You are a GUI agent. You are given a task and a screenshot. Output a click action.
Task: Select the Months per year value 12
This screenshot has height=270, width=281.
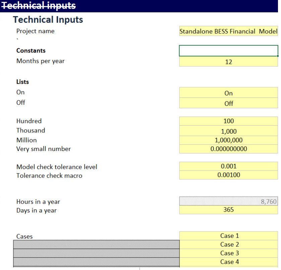pyautogui.click(x=228, y=62)
